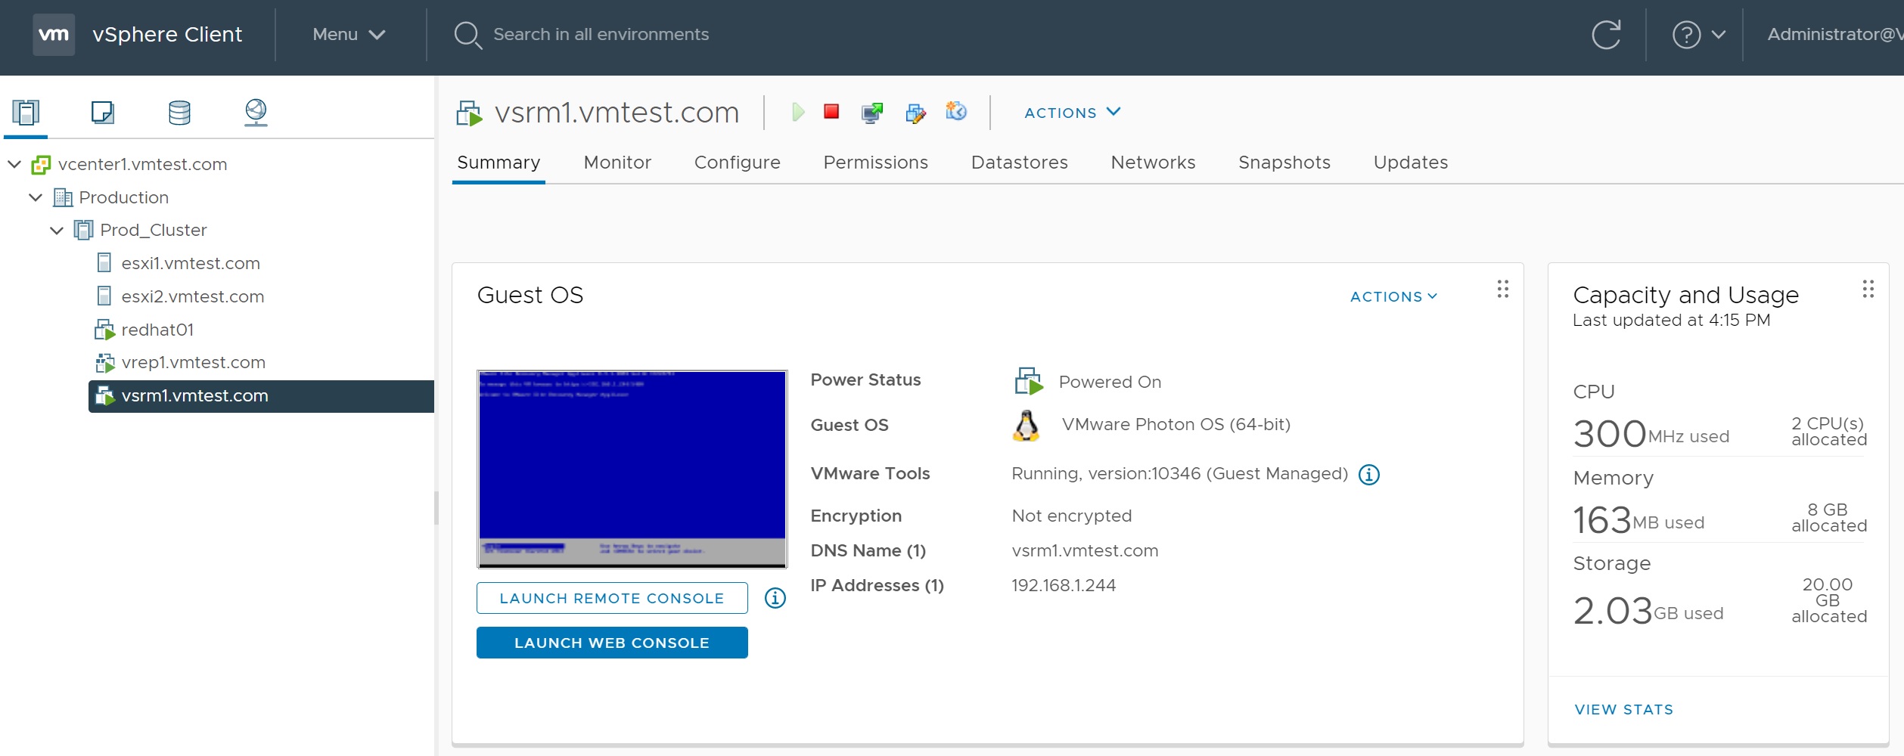
Task: Open the Guest OS card ACTIONS dropdown
Action: pos(1393,296)
